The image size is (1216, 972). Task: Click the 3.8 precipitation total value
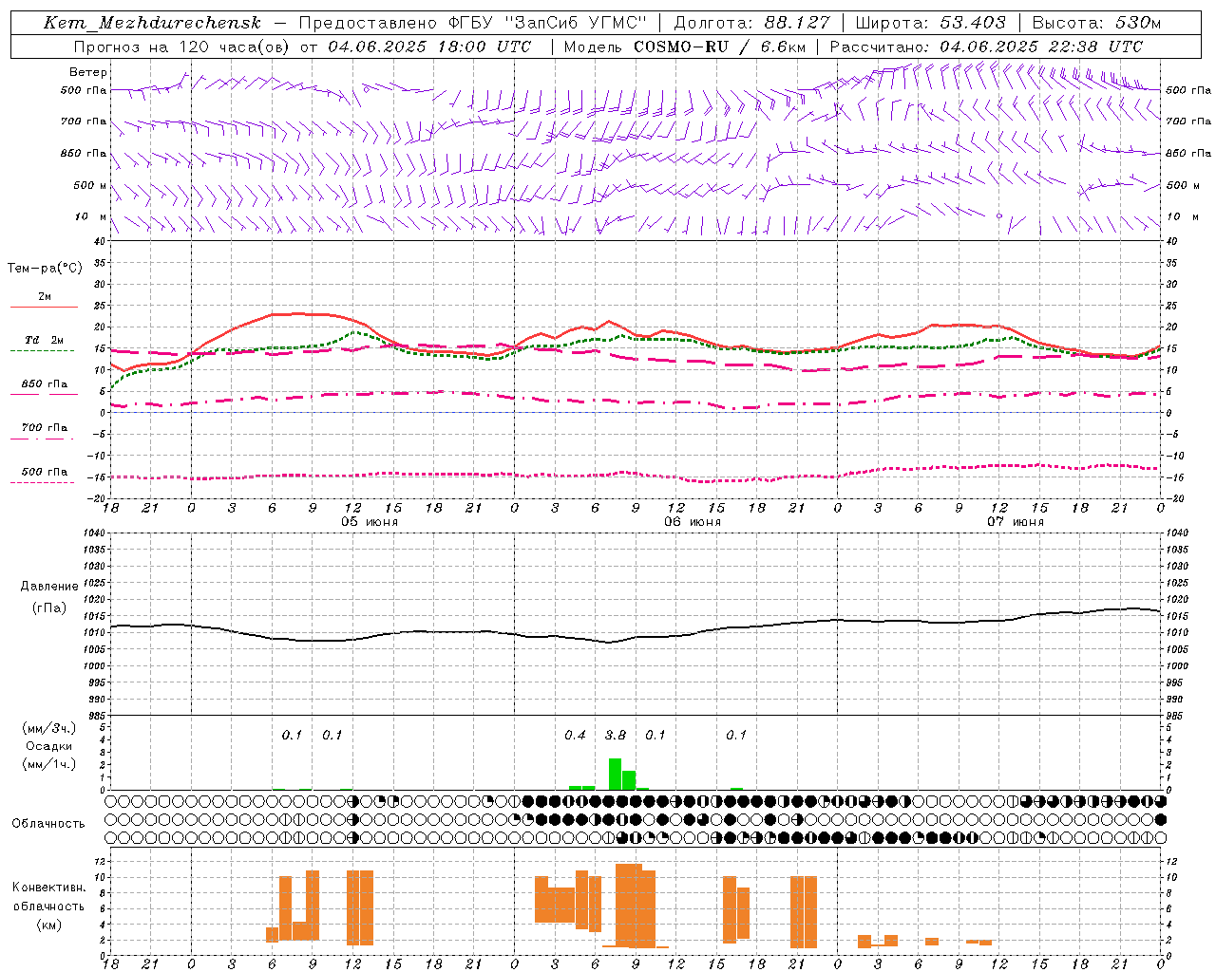pyautogui.click(x=616, y=736)
